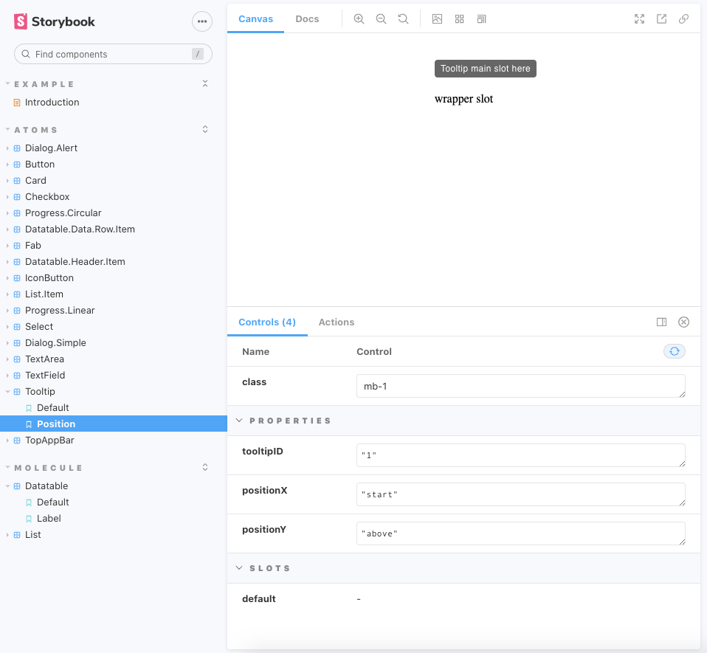Open the Actions tab

[337, 322]
